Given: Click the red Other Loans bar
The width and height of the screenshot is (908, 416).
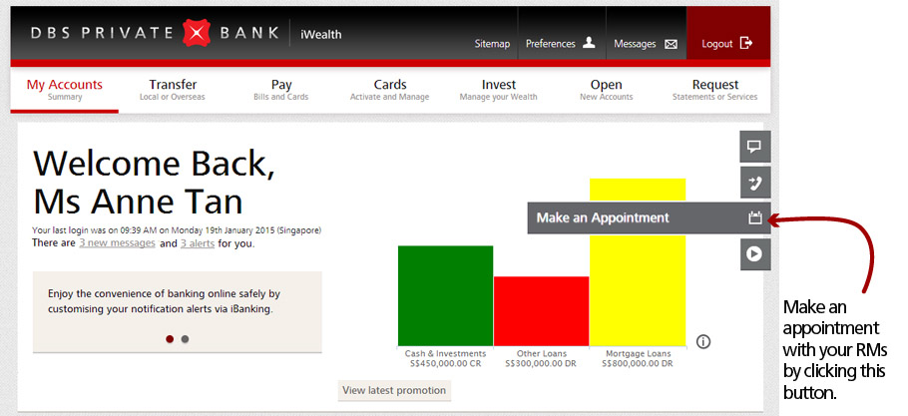Looking at the screenshot, I should tap(542, 311).
